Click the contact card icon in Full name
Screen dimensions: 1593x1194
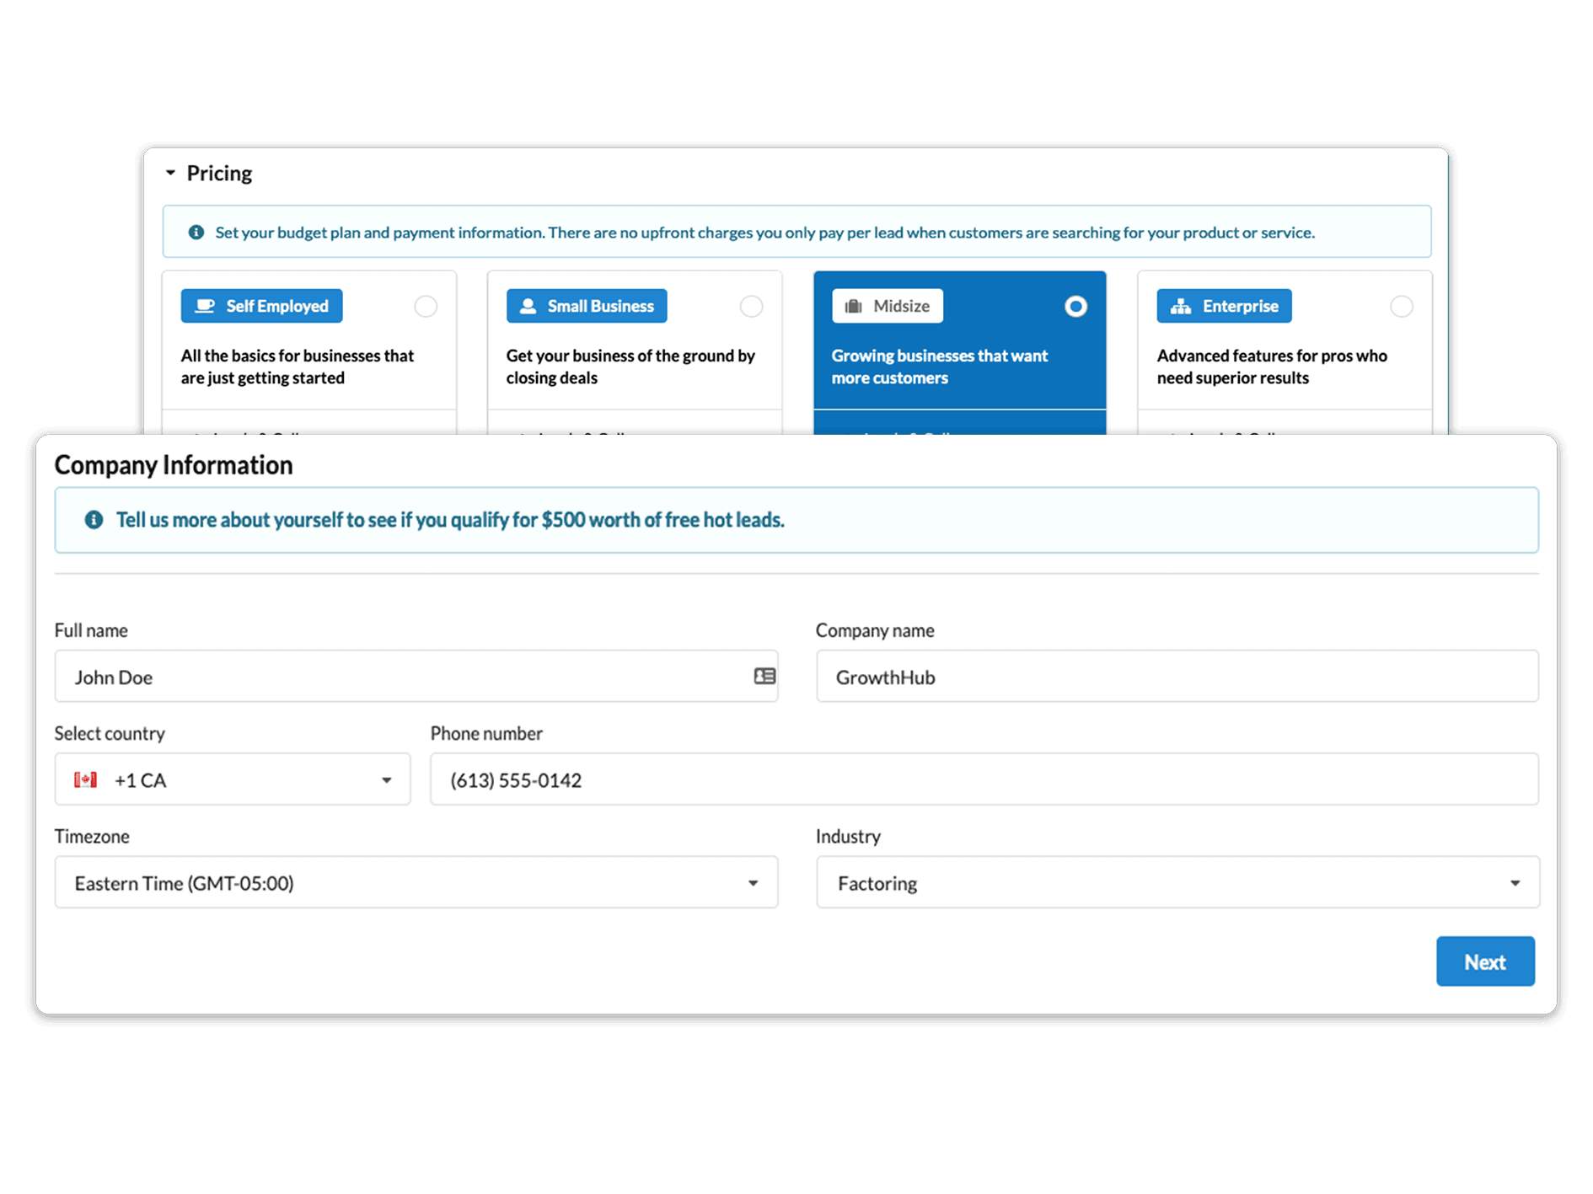click(764, 676)
